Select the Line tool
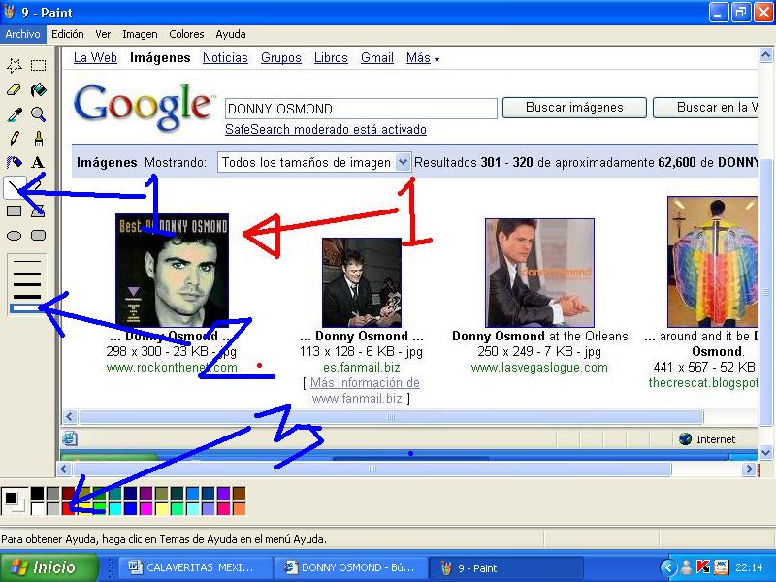Screen dimensions: 776x582 pos(15,187)
